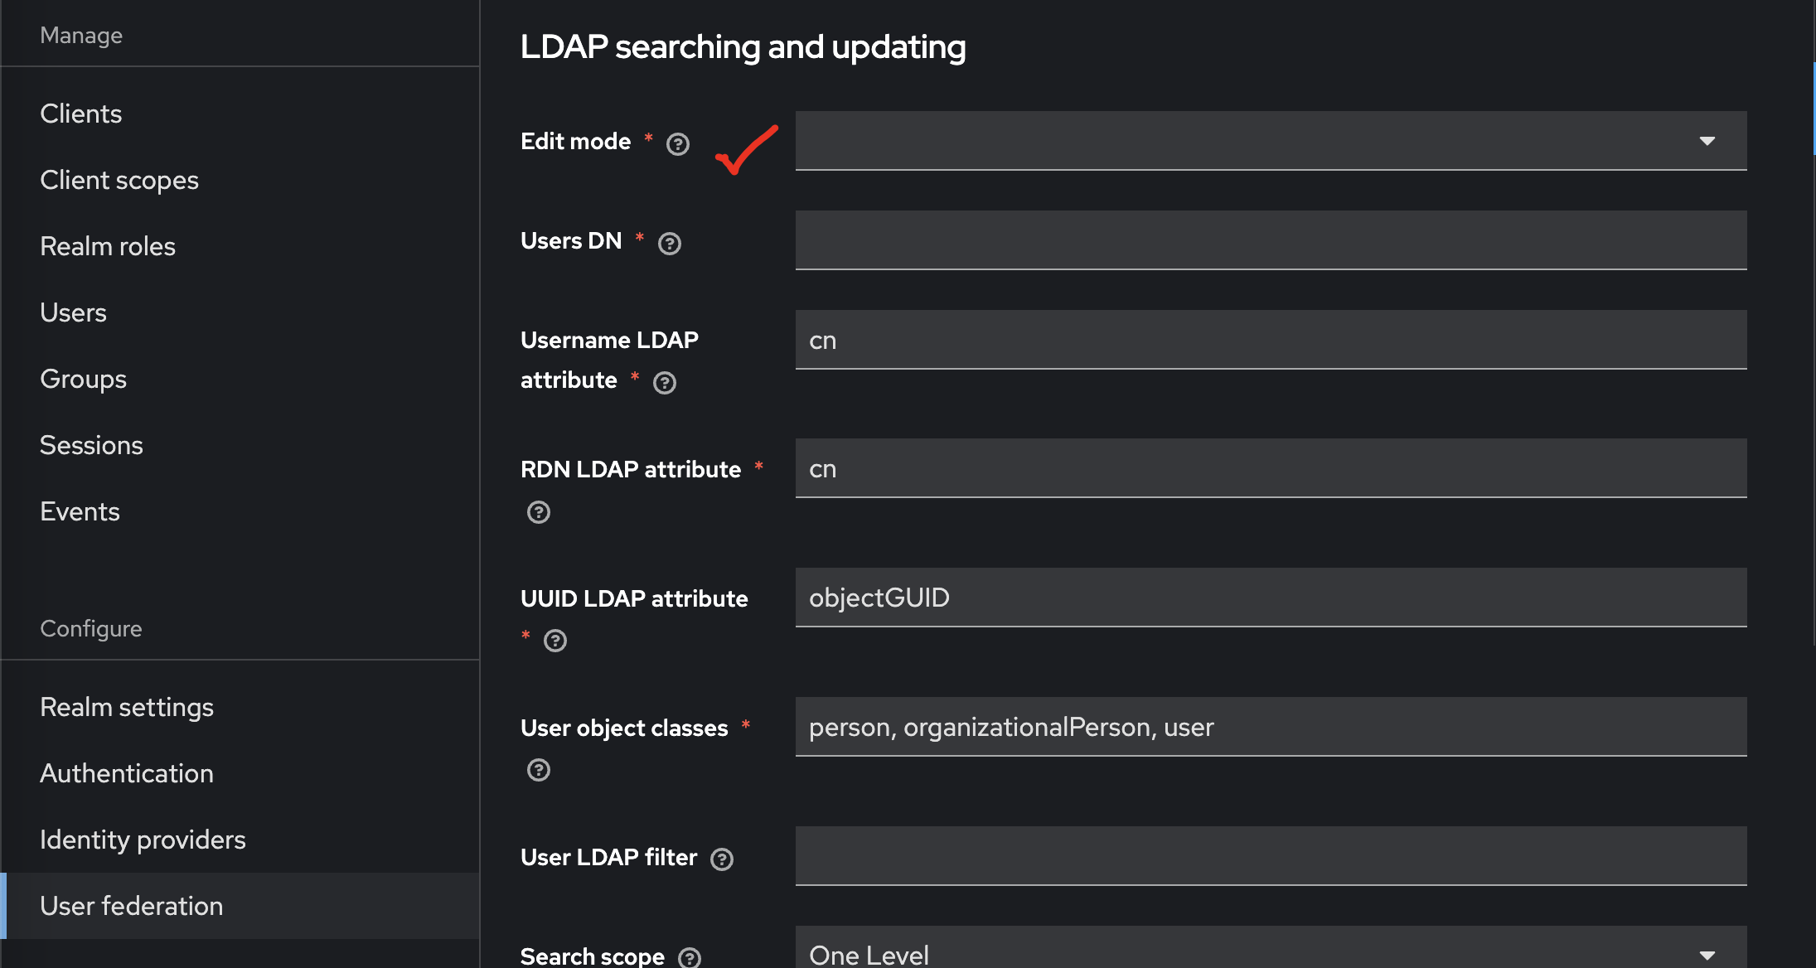Click the User object classes field

1270,727
